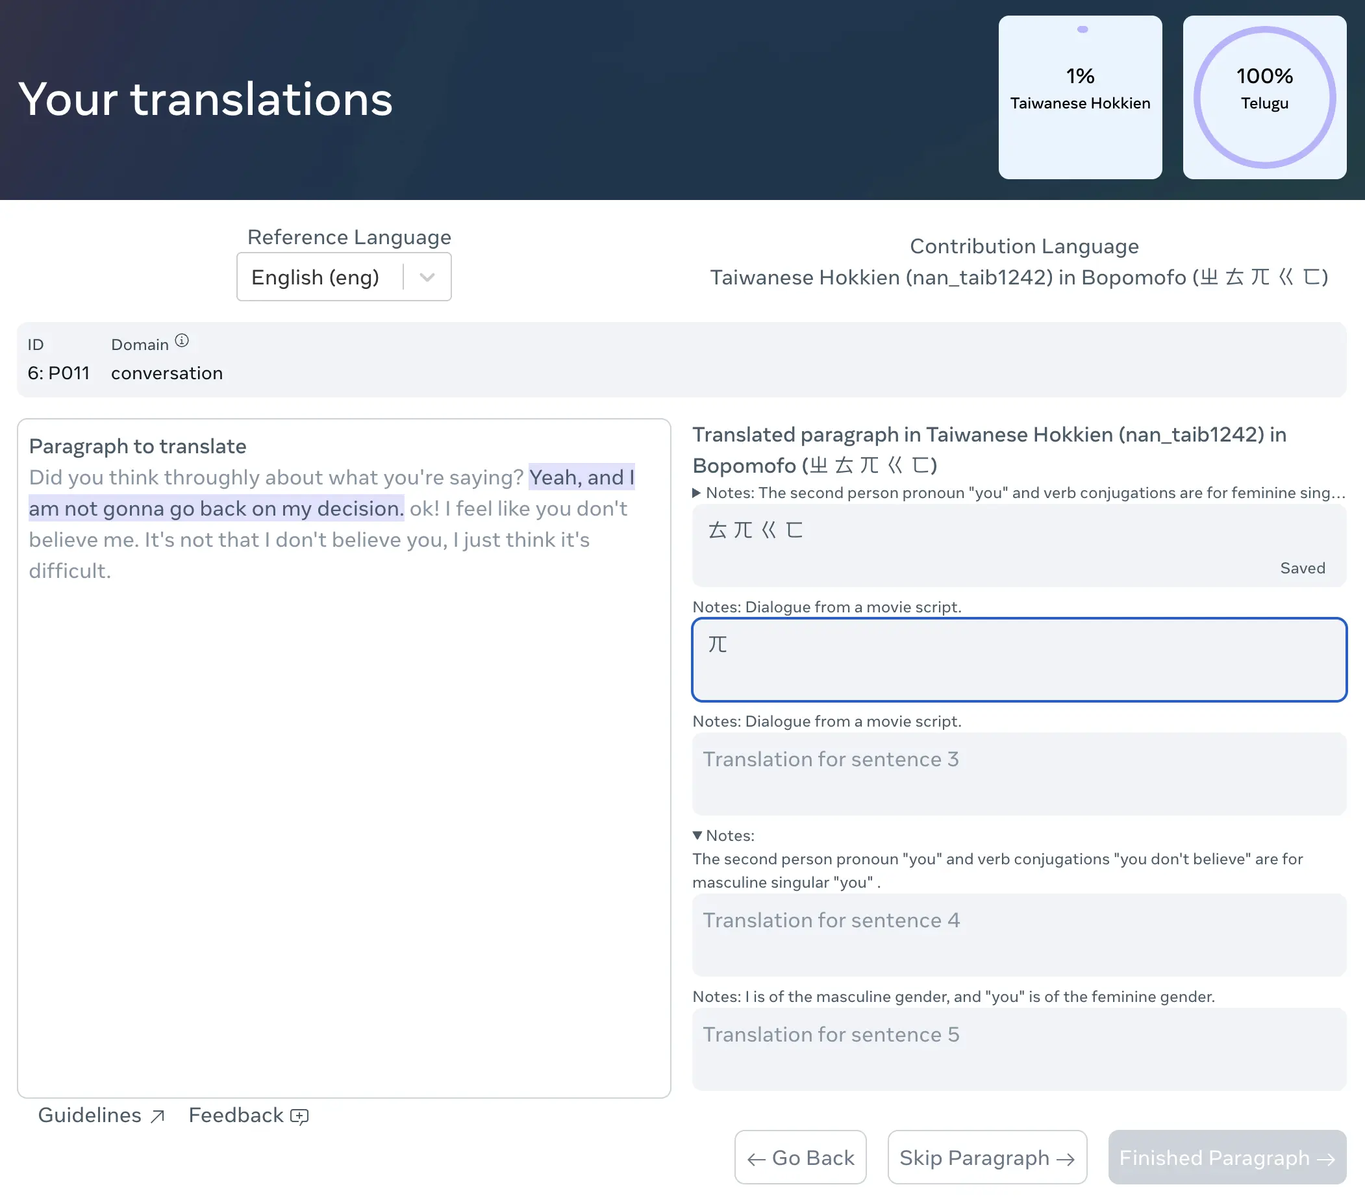Open the Reference Language dropdown chevron

pyautogui.click(x=427, y=277)
